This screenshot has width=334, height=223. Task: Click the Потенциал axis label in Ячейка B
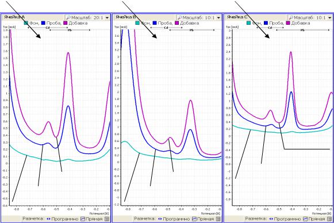pos(210,213)
